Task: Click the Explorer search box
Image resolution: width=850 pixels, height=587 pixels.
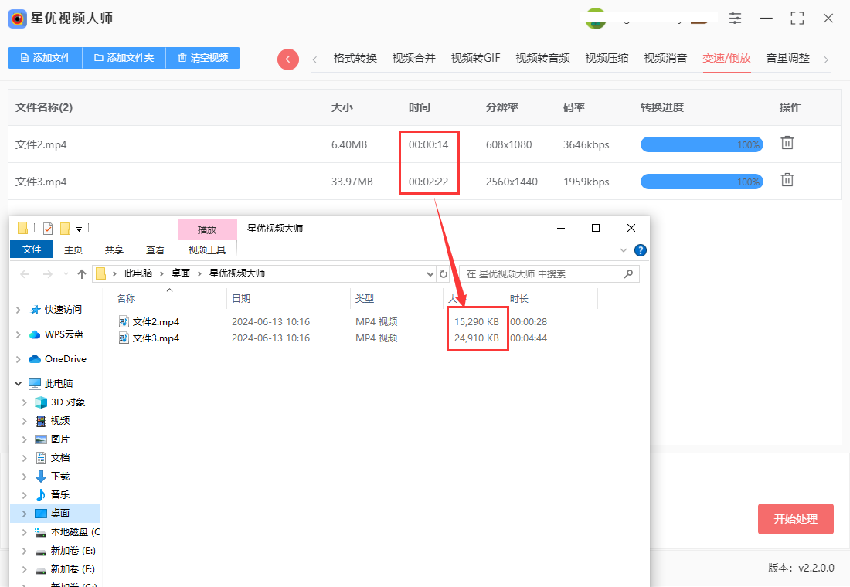Action: click(x=549, y=273)
